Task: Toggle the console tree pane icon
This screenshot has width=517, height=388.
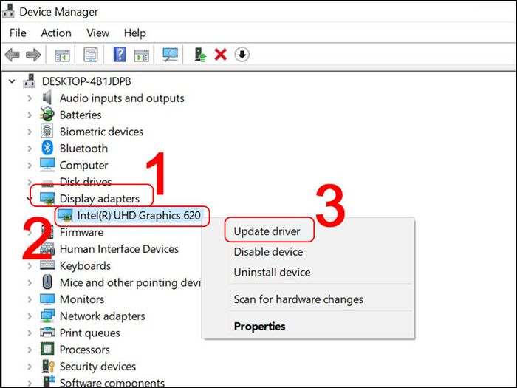Action: click(x=62, y=55)
